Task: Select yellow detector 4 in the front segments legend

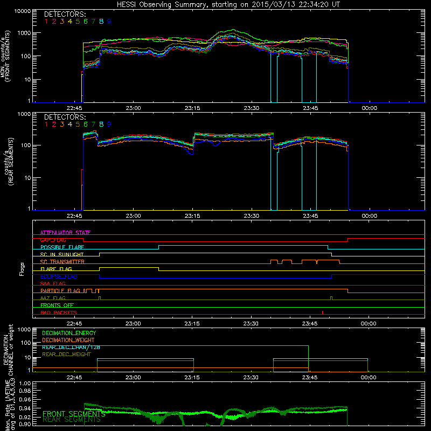Action: [70, 22]
